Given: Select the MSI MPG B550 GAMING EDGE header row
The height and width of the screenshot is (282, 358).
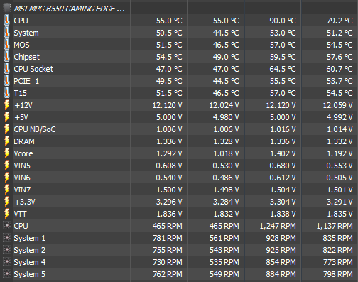Looking at the screenshot, I should tap(179, 9).
